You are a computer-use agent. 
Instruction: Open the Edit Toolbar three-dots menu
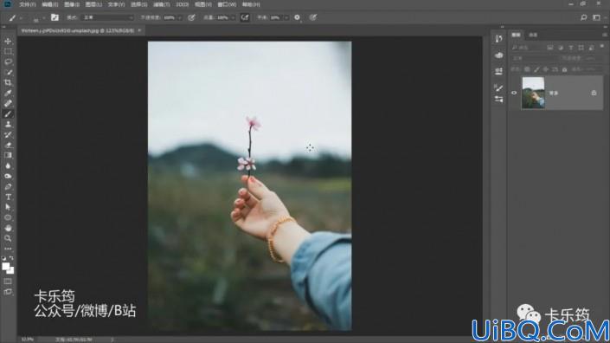(x=8, y=249)
